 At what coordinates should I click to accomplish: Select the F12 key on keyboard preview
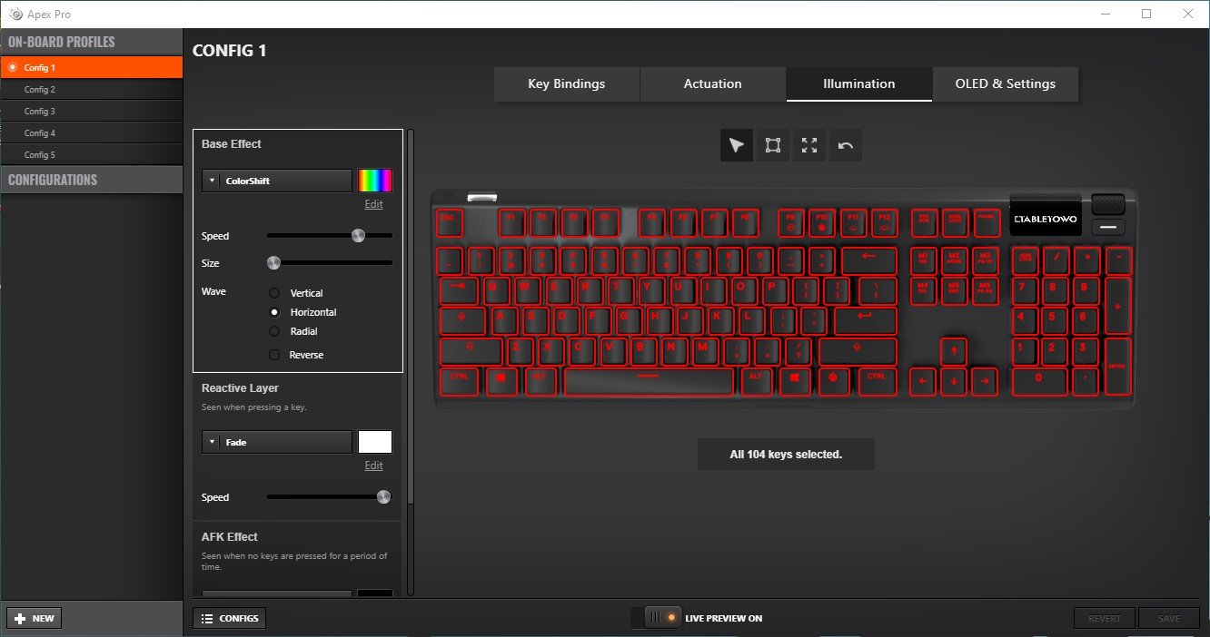pyautogui.click(x=883, y=222)
